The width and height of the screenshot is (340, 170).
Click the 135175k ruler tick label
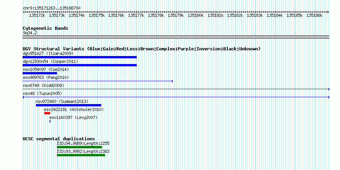pyautogui.click(x=97, y=15)
